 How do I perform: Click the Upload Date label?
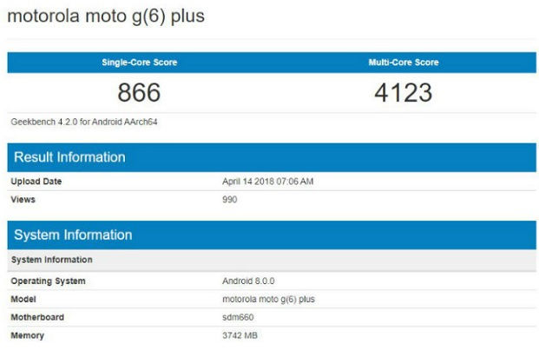(36, 182)
